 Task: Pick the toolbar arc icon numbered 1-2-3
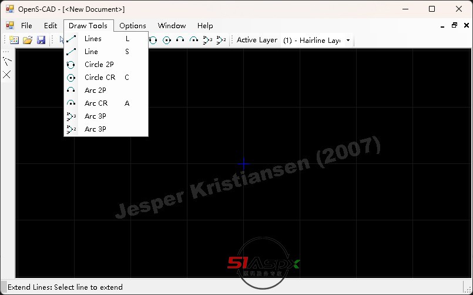[207, 40]
